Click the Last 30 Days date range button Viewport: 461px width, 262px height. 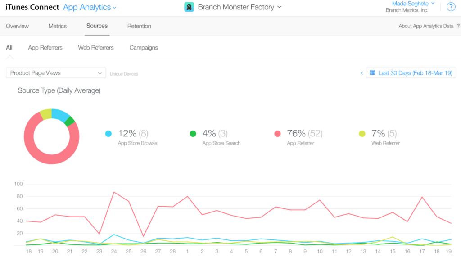point(411,72)
